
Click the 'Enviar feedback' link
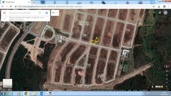point(143,90)
